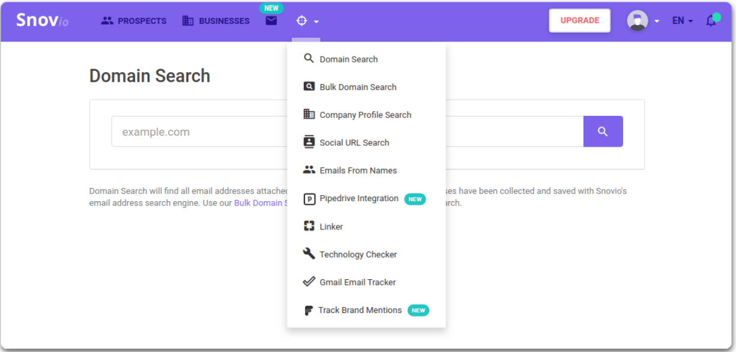Click the Gmail Tracker double-check icon
The width and height of the screenshot is (736, 352).
click(x=309, y=281)
